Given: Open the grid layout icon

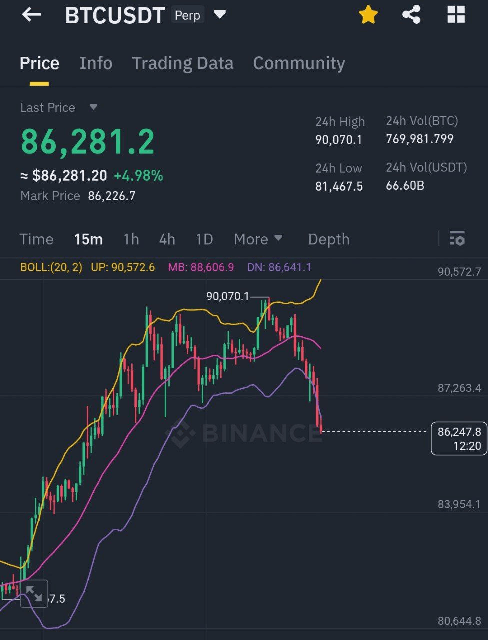Looking at the screenshot, I should (x=456, y=15).
